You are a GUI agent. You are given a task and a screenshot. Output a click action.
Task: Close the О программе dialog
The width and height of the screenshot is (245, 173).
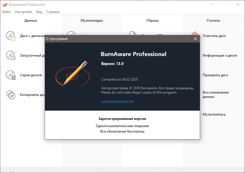[x=195, y=39]
